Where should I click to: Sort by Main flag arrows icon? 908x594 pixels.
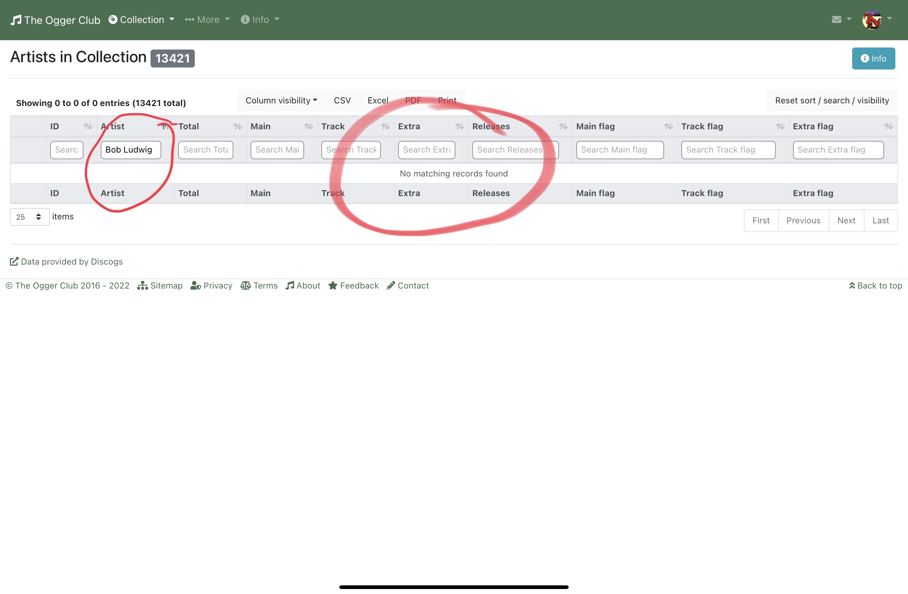point(668,126)
